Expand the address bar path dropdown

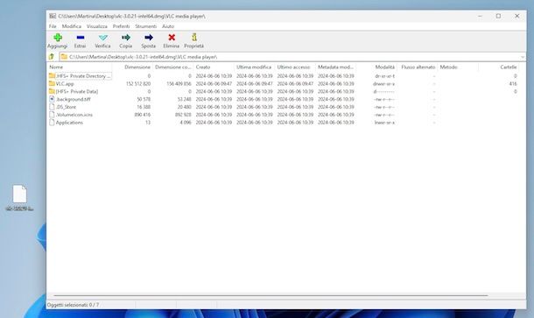click(x=523, y=57)
